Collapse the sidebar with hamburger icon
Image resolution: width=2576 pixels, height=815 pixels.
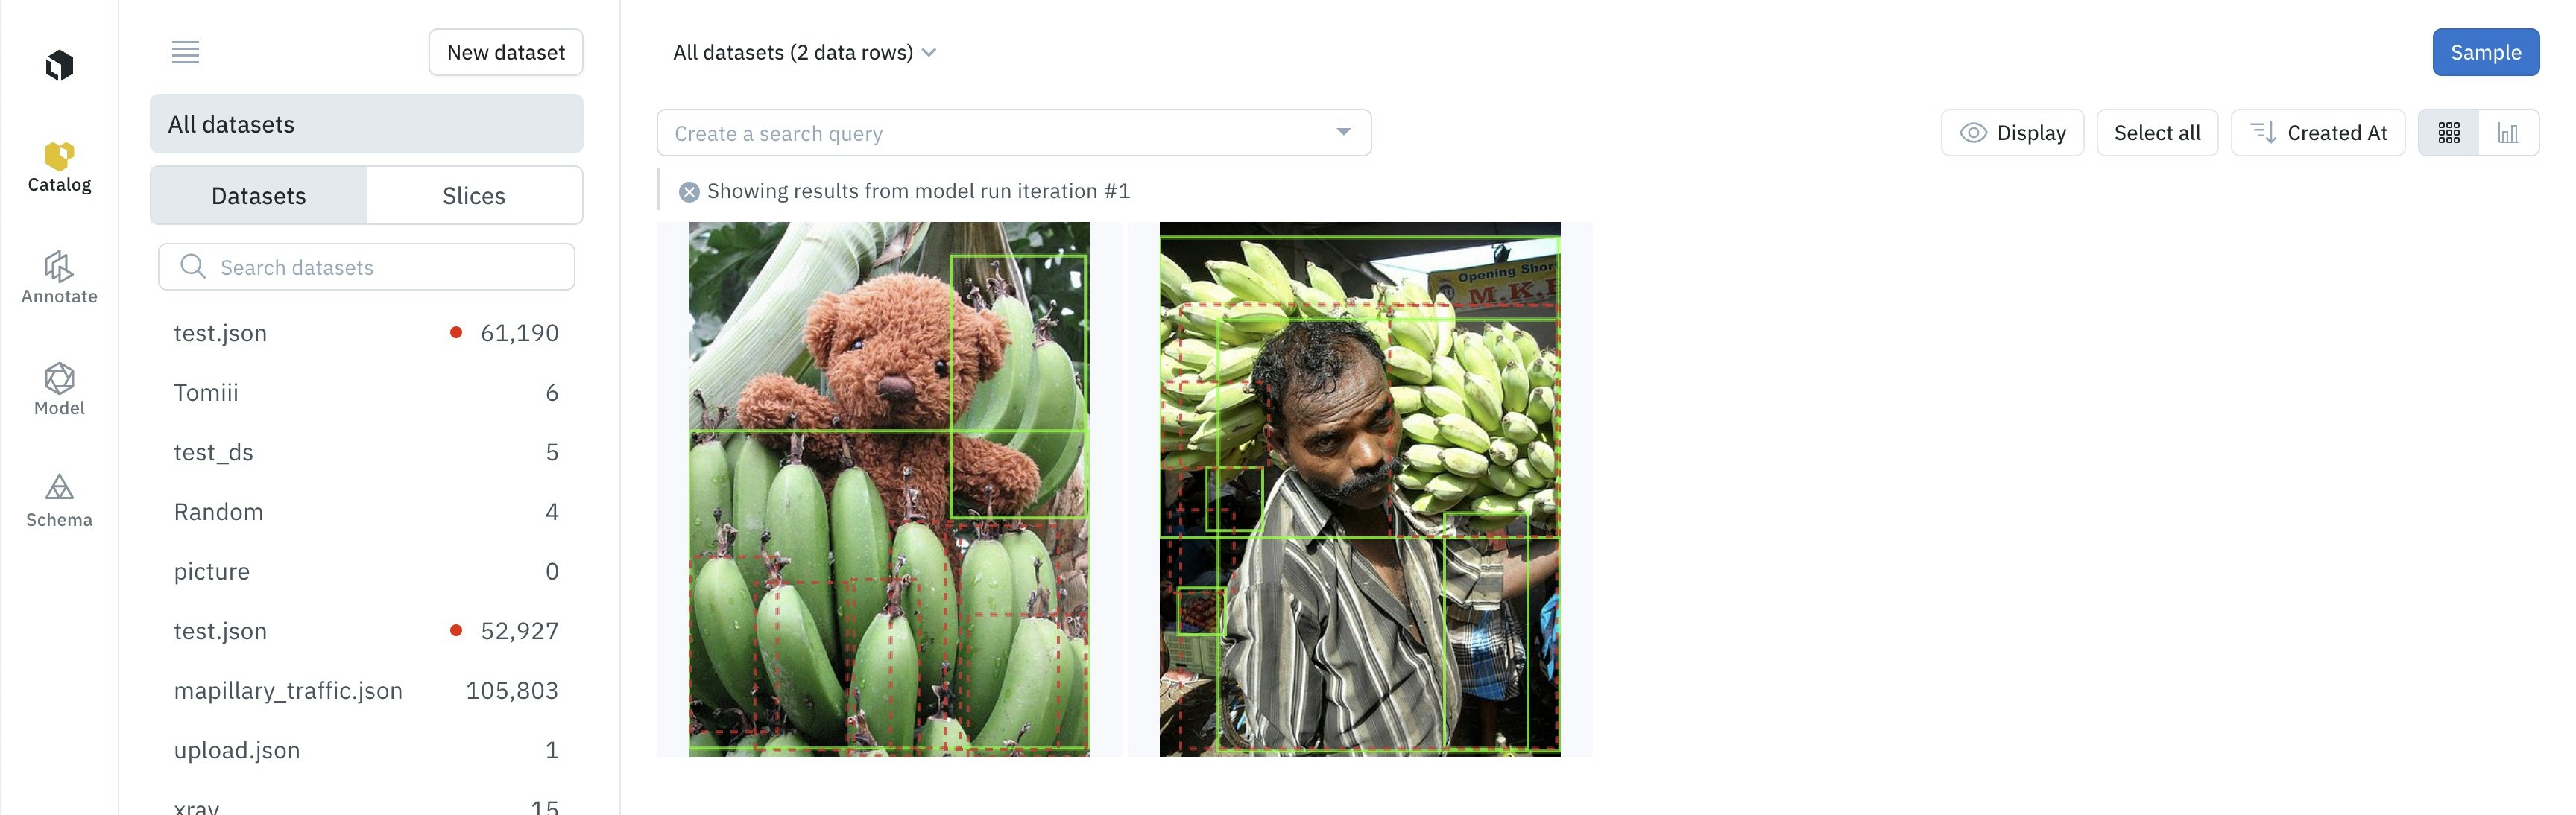(x=185, y=52)
